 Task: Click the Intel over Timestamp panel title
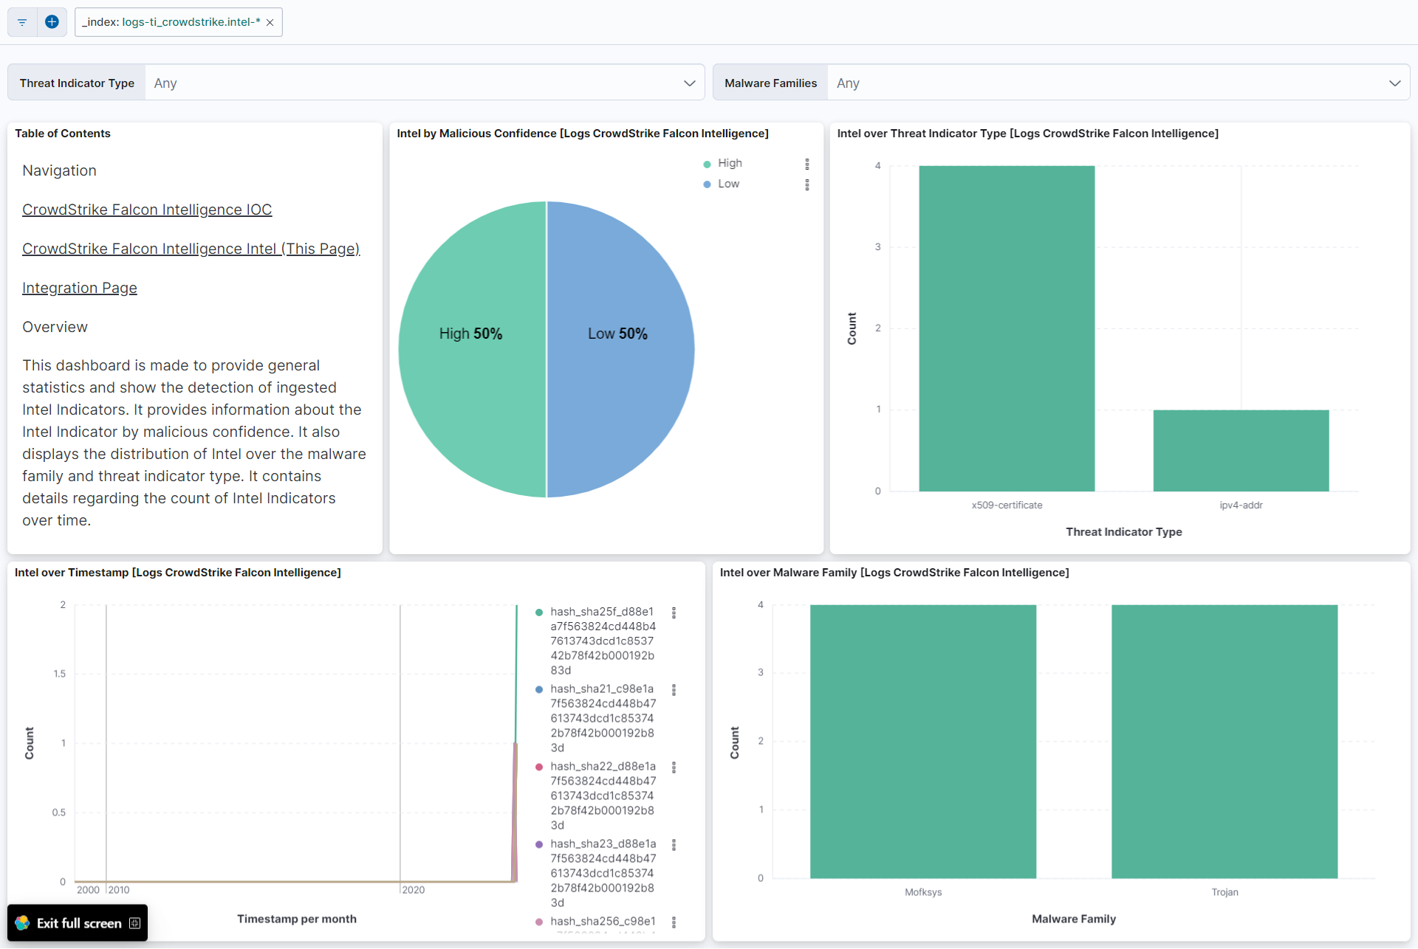[x=178, y=572]
